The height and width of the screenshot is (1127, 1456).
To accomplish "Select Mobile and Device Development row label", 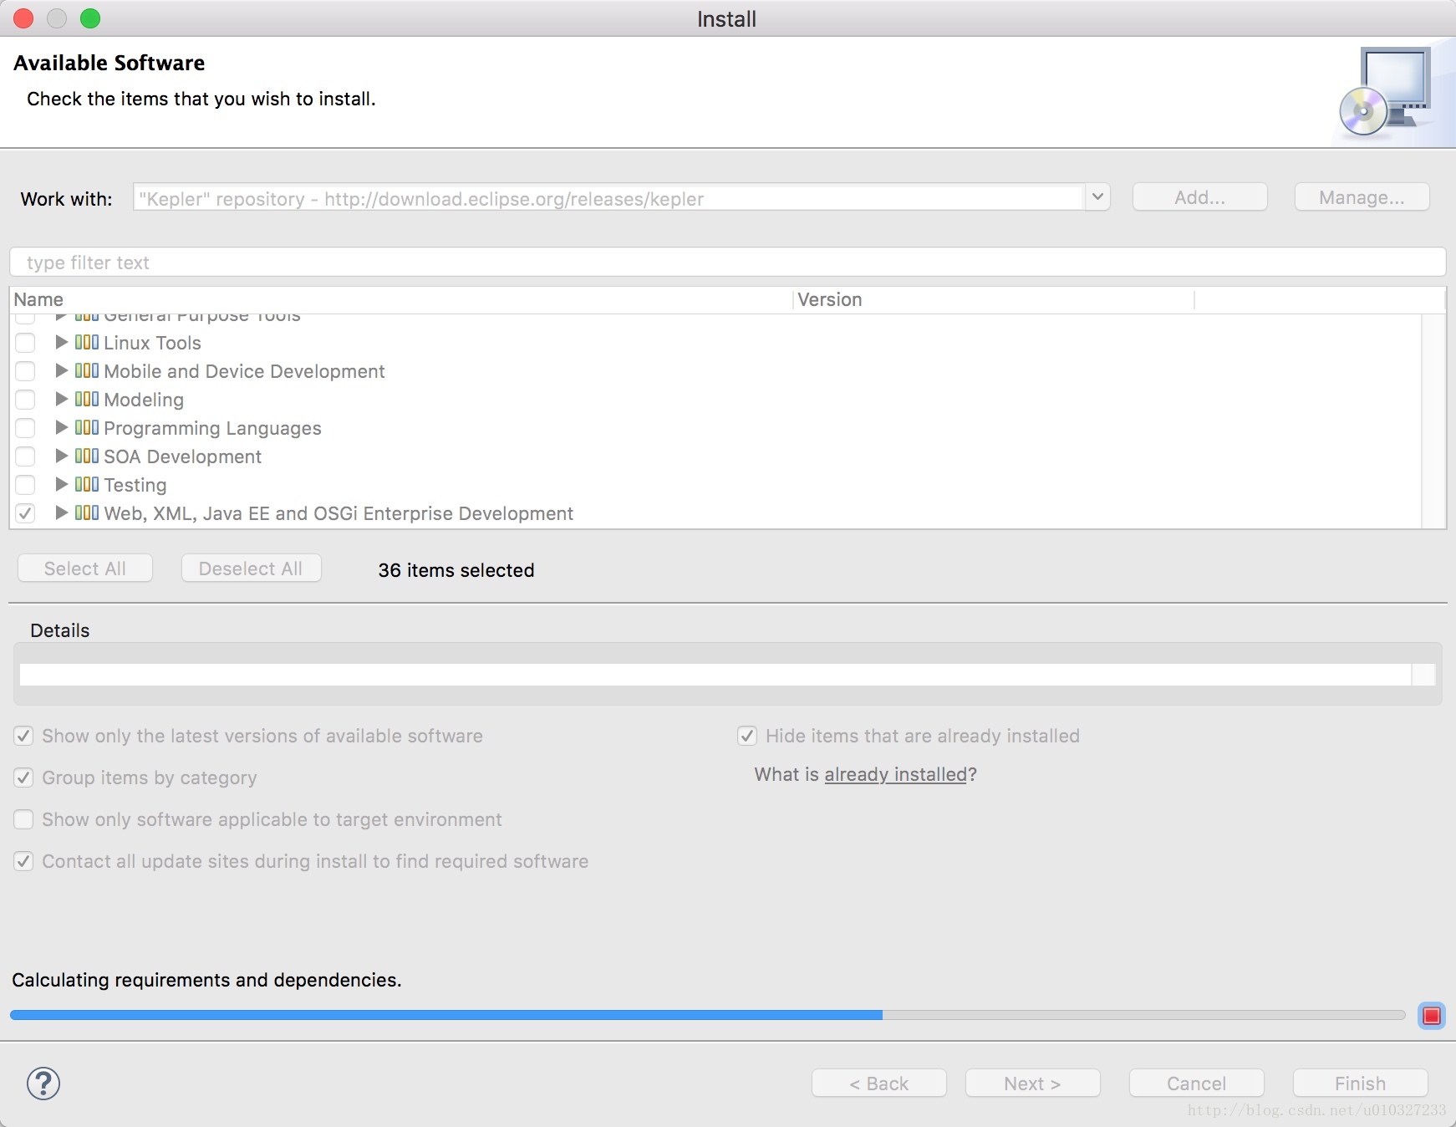I will point(244,371).
